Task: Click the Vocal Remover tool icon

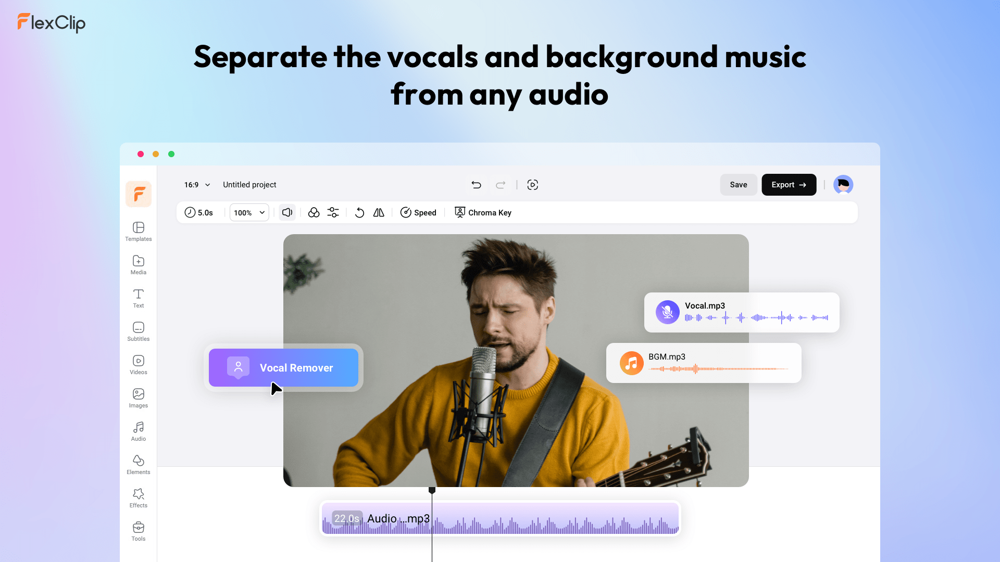Action: 238,367
